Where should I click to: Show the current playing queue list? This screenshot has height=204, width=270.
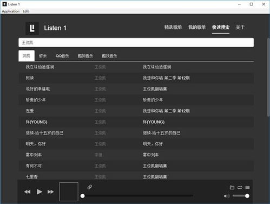247,187
